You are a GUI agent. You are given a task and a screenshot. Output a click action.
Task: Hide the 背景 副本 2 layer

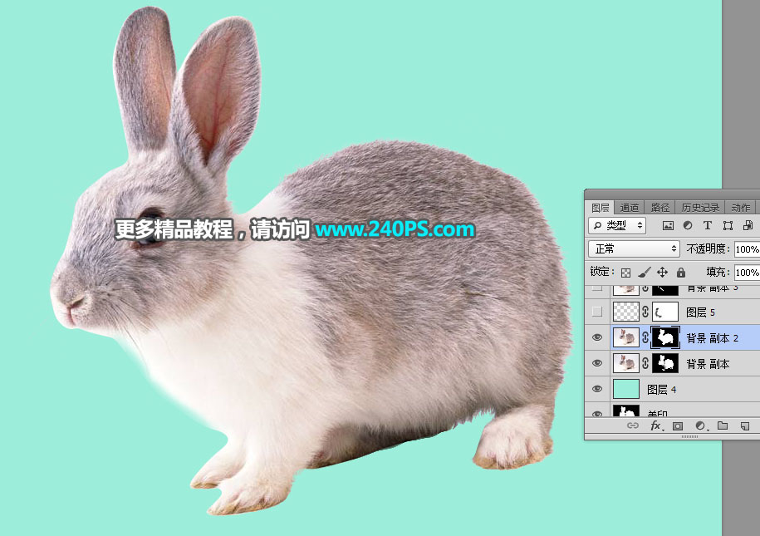point(597,337)
